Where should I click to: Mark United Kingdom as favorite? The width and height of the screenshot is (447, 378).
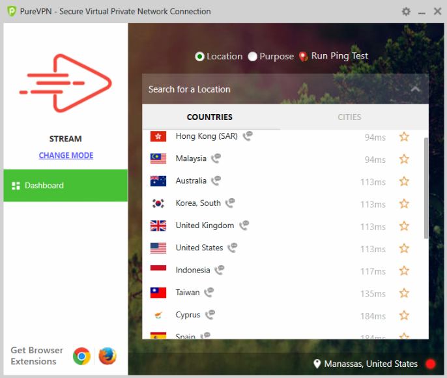coord(404,226)
